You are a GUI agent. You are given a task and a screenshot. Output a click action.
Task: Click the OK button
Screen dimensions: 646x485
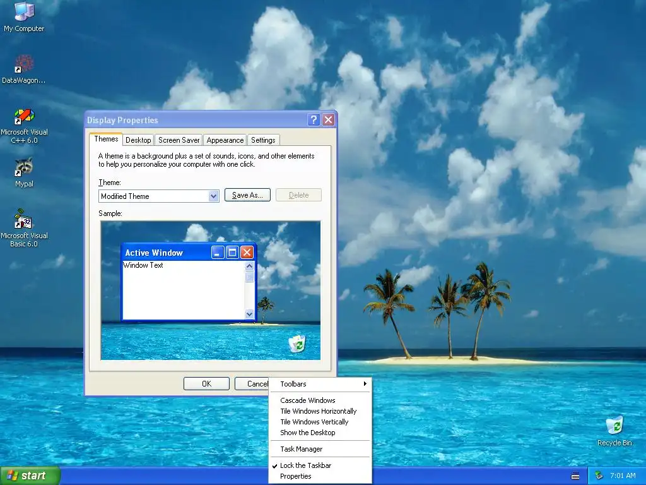click(206, 384)
